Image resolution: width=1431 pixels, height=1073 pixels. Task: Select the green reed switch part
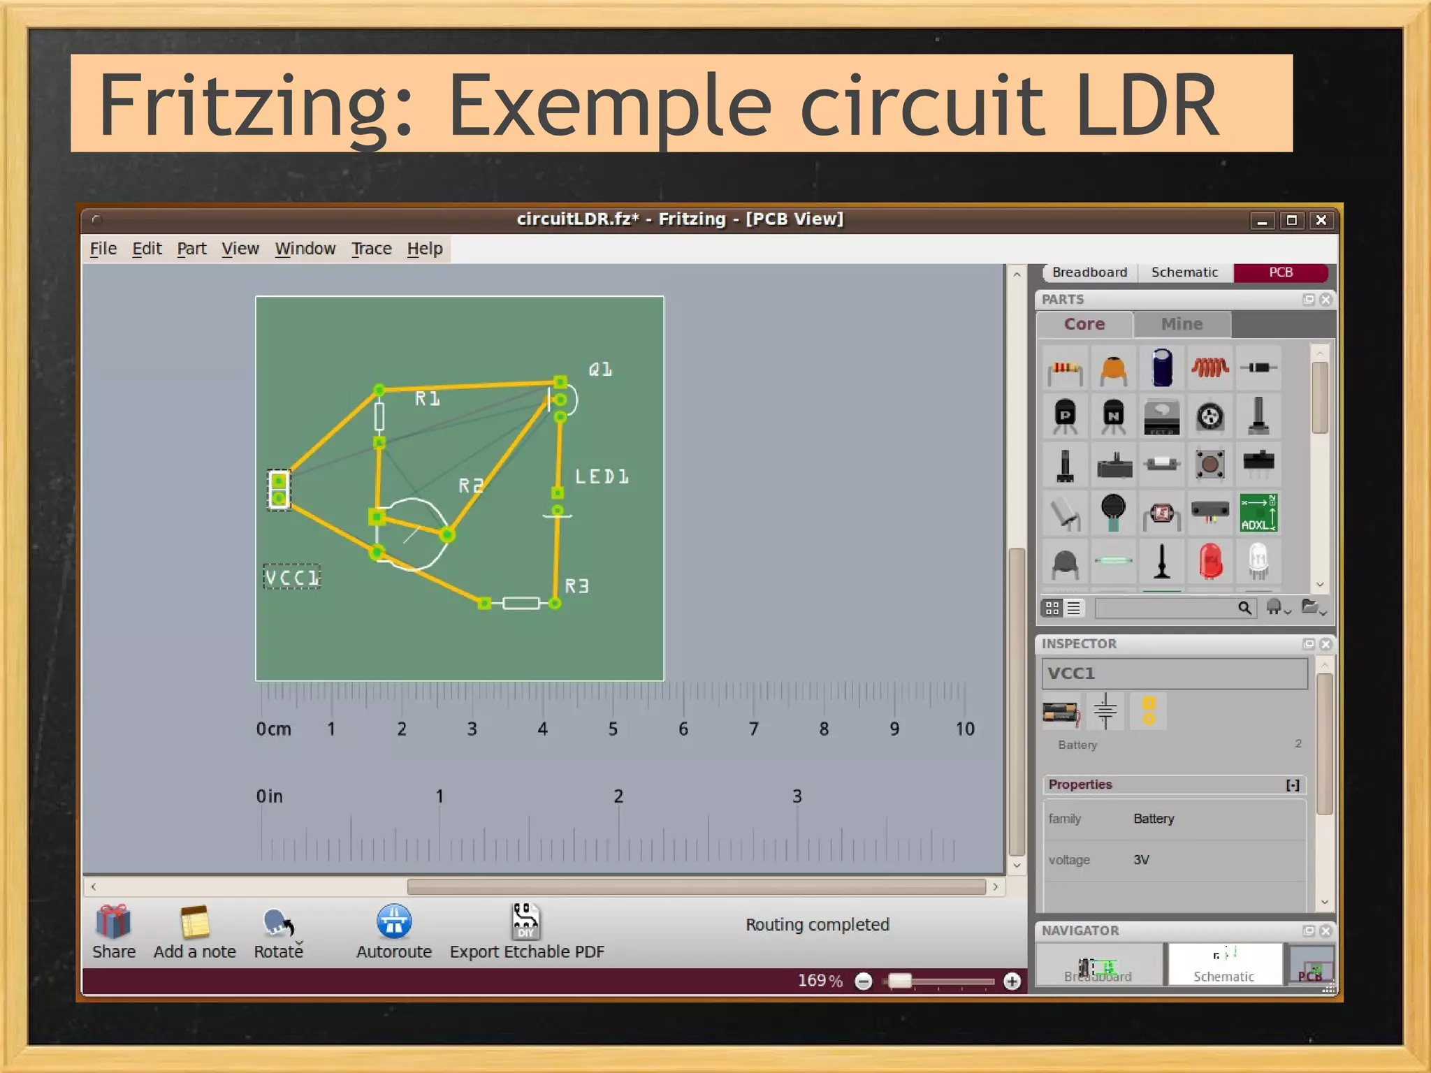pyautogui.click(x=1113, y=560)
